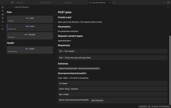
Task: Create a new canvas from the ribbon
Action: (x=3, y=15)
